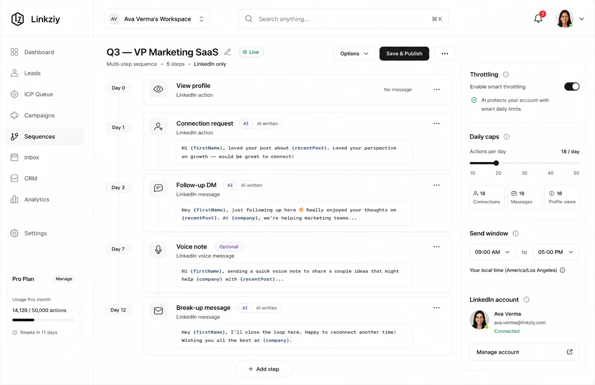Expand user menu chevron beside avatar
Screen dimensions: 595x385
(582, 19)
